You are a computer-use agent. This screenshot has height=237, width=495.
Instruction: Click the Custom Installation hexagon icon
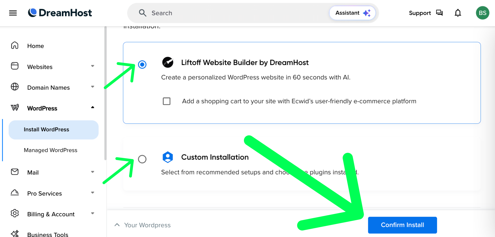pyautogui.click(x=168, y=157)
